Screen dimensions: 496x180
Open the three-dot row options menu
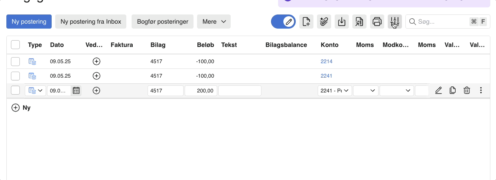pos(481,90)
